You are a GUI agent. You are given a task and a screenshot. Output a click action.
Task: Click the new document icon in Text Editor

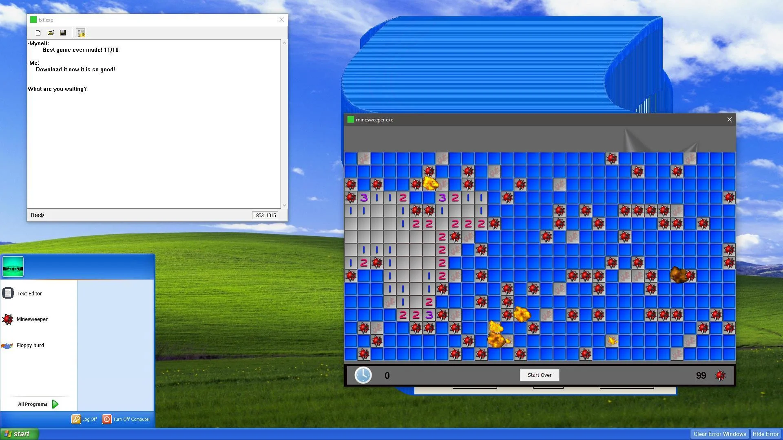pyautogui.click(x=38, y=32)
